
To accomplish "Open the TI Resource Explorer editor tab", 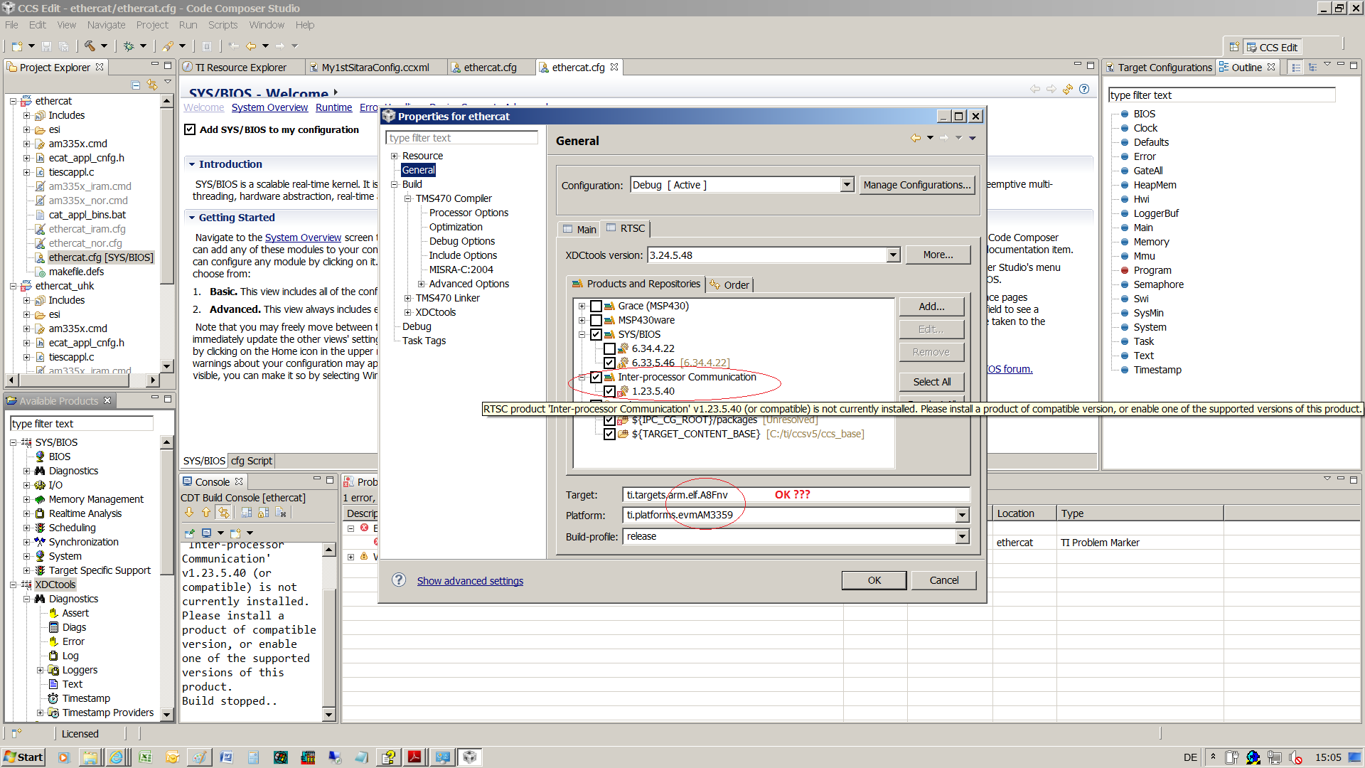I will [x=242, y=68].
